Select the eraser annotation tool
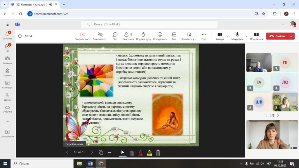This screenshot has width=299, height=168. (158, 153)
